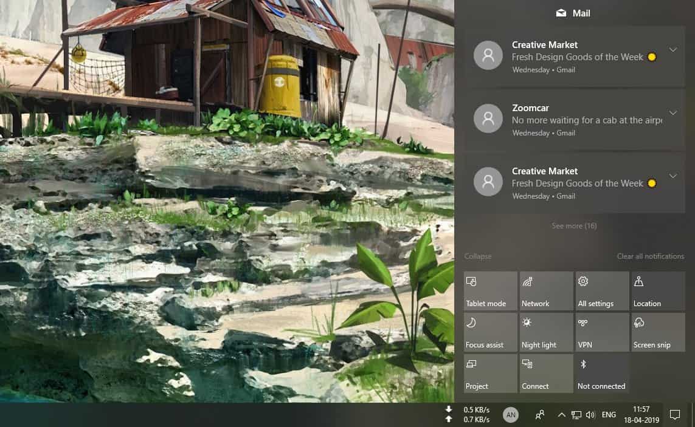Click Screen snip scissors icon
The width and height of the screenshot is (695, 427).
pyautogui.click(x=638, y=323)
